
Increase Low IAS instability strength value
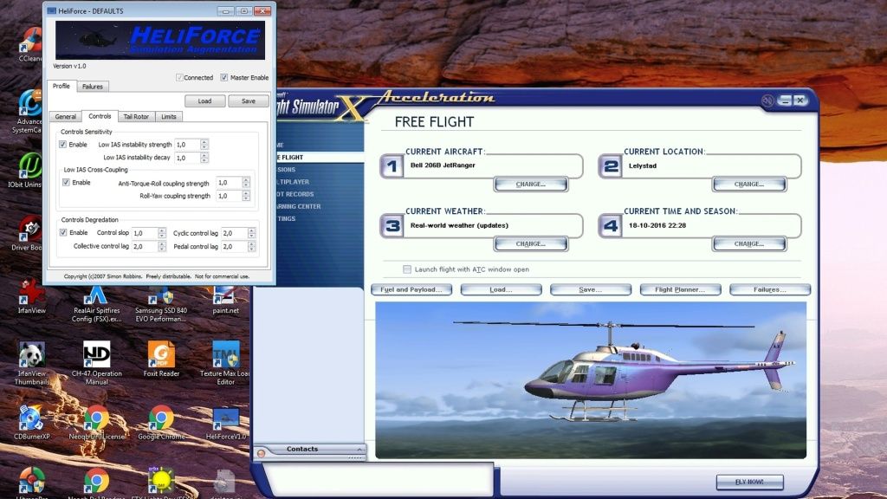tap(204, 142)
